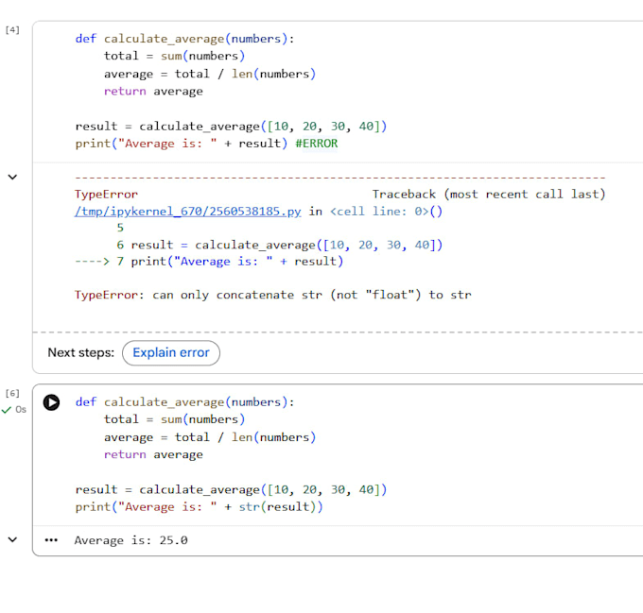Open the /tmp/ipykernel_670/2560538185.py traceback link
Viewport: 643px width, 613px height.
click(x=188, y=212)
